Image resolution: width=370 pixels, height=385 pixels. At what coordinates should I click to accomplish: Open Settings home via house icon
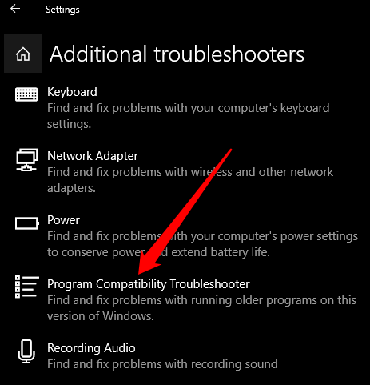click(x=23, y=54)
